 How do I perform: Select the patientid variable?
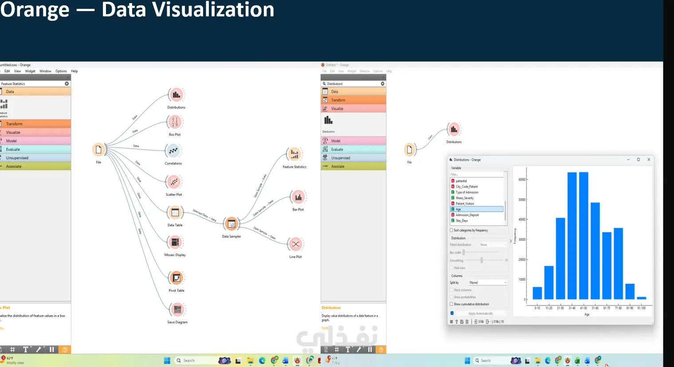coord(477,181)
